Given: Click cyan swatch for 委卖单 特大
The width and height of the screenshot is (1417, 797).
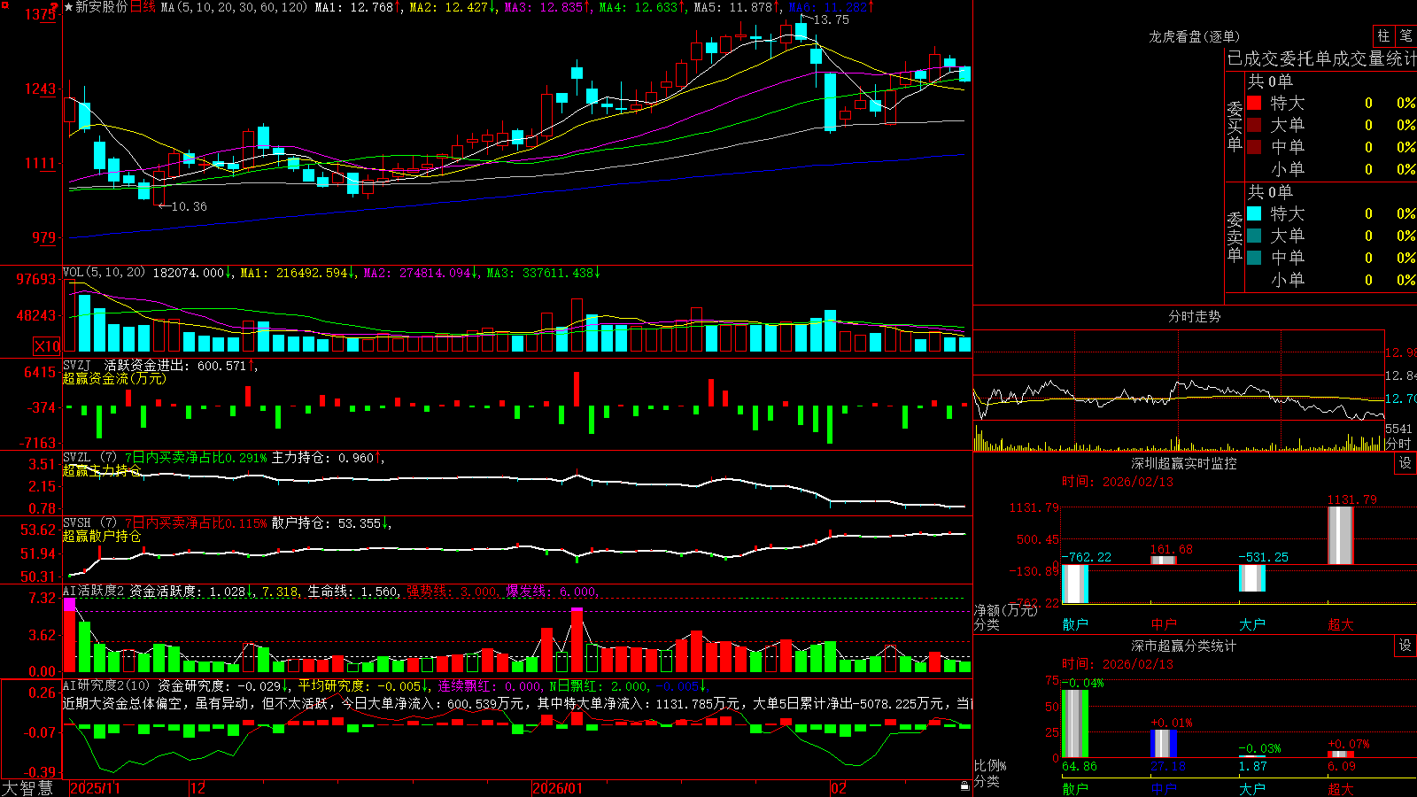Looking at the screenshot, I should coord(1254,213).
